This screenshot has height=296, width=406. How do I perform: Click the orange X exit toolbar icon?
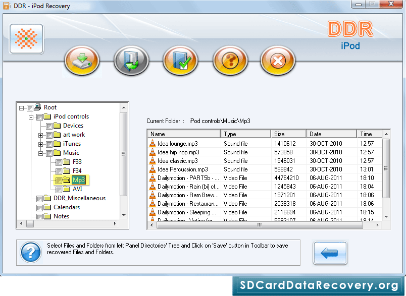278,60
